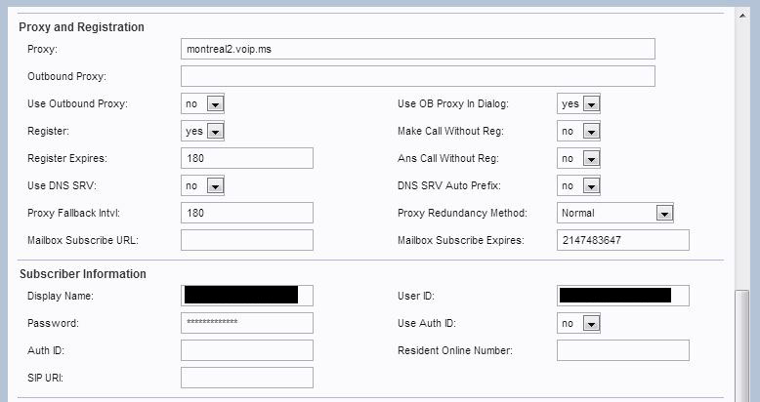
Task: Focus the empty Outbound Proxy field
Action: 417,76
